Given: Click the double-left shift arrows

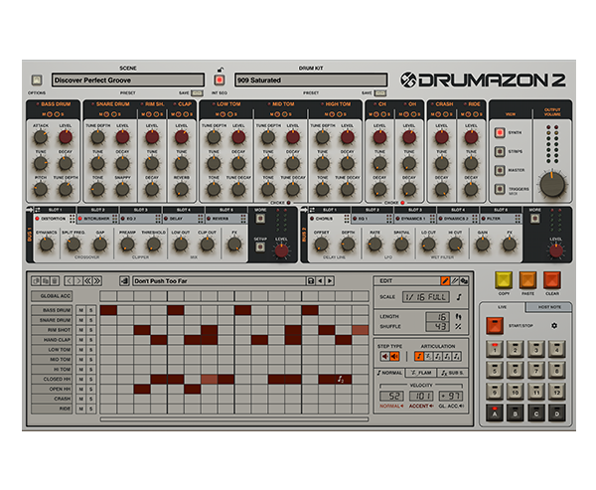Looking at the screenshot, I should coord(87,281).
